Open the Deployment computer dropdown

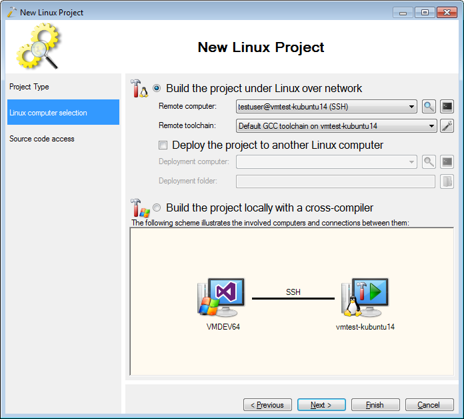327,161
